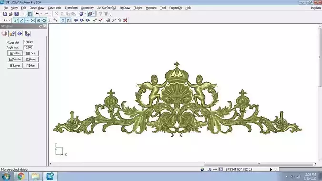This screenshot has width=322, height=181.
Task: Click the plus icon in the status bar
Action: click(x=215, y=169)
